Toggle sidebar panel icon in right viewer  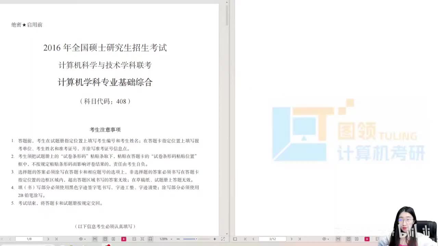coord(235,239)
